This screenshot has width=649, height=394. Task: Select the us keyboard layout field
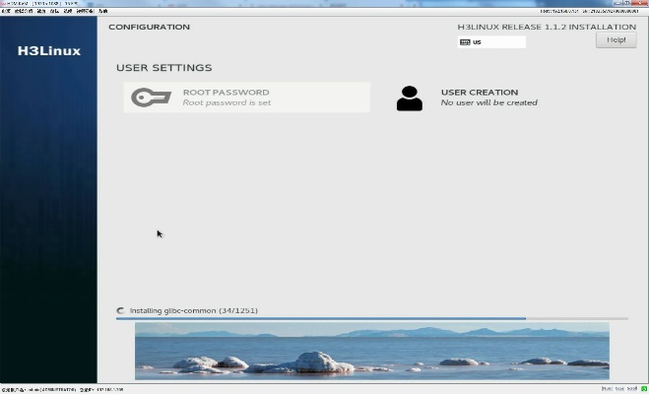point(496,42)
